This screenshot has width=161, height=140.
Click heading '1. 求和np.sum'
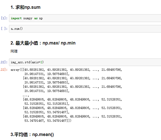(x=25, y=7)
